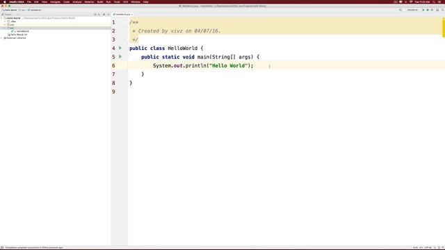Click the "Hello World" string literal
Image resolution: width=445 pixels, height=250 pixels.
pos(229,65)
